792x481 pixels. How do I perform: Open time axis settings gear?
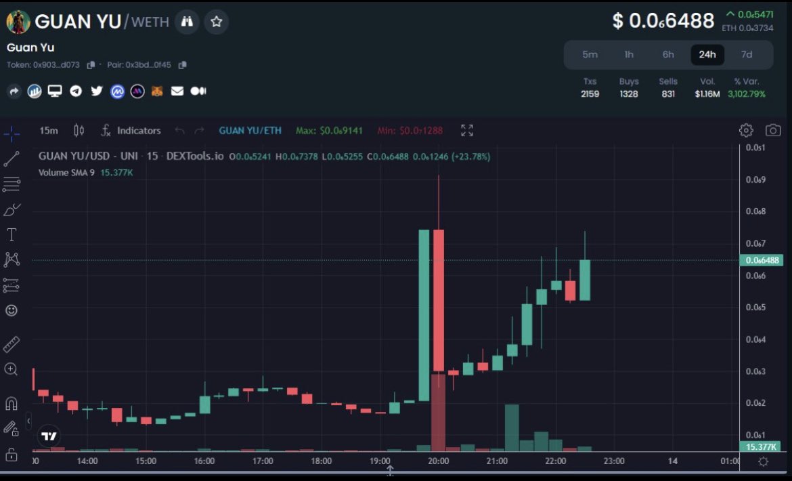[763, 461]
